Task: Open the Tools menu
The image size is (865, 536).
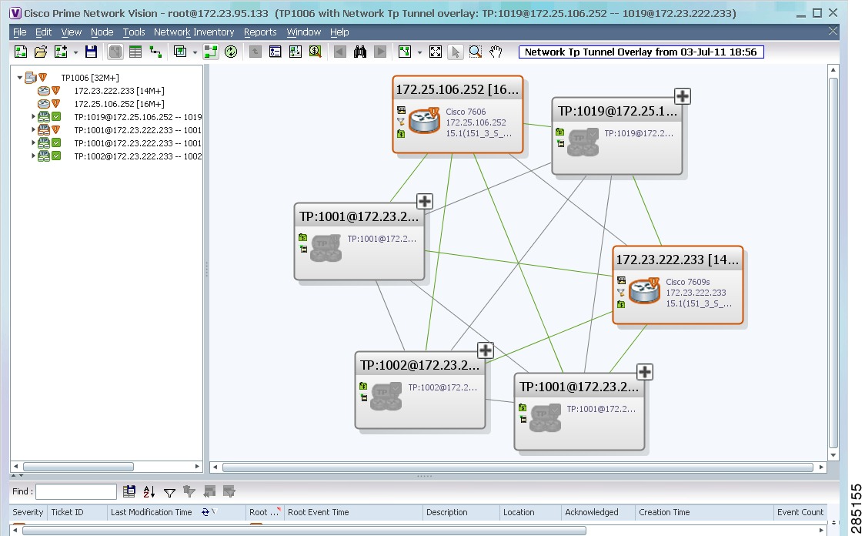Action: tap(133, 32)
